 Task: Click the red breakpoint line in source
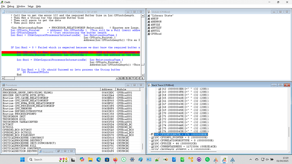pyautogui.click(x=71, y=52)
